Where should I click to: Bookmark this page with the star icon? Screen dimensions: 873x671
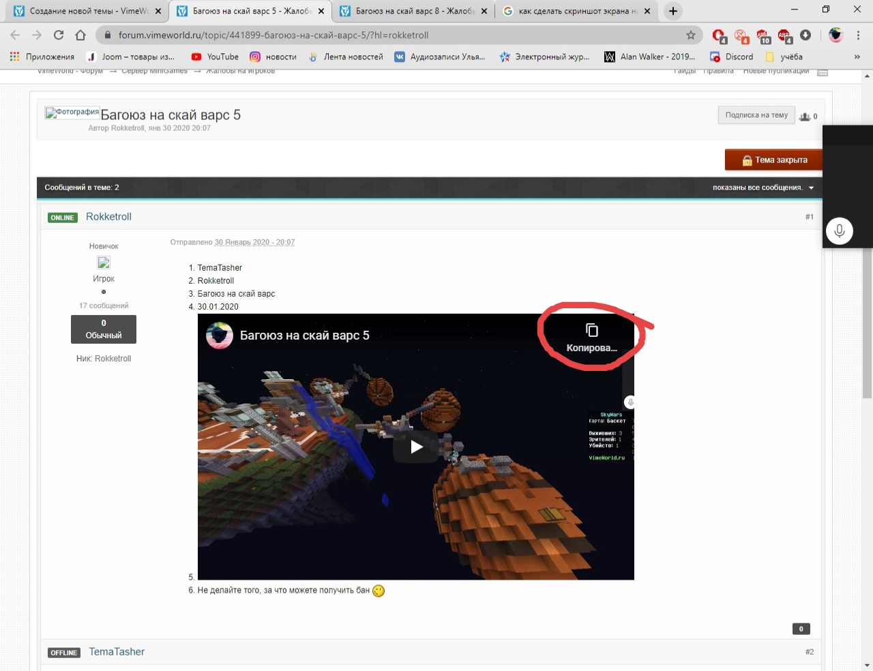coord(691,35)
